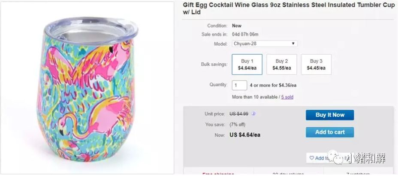Click the tumbler's clear plastic lid in photo
Screen dimensions: 398x176
[x=91, y=30]
